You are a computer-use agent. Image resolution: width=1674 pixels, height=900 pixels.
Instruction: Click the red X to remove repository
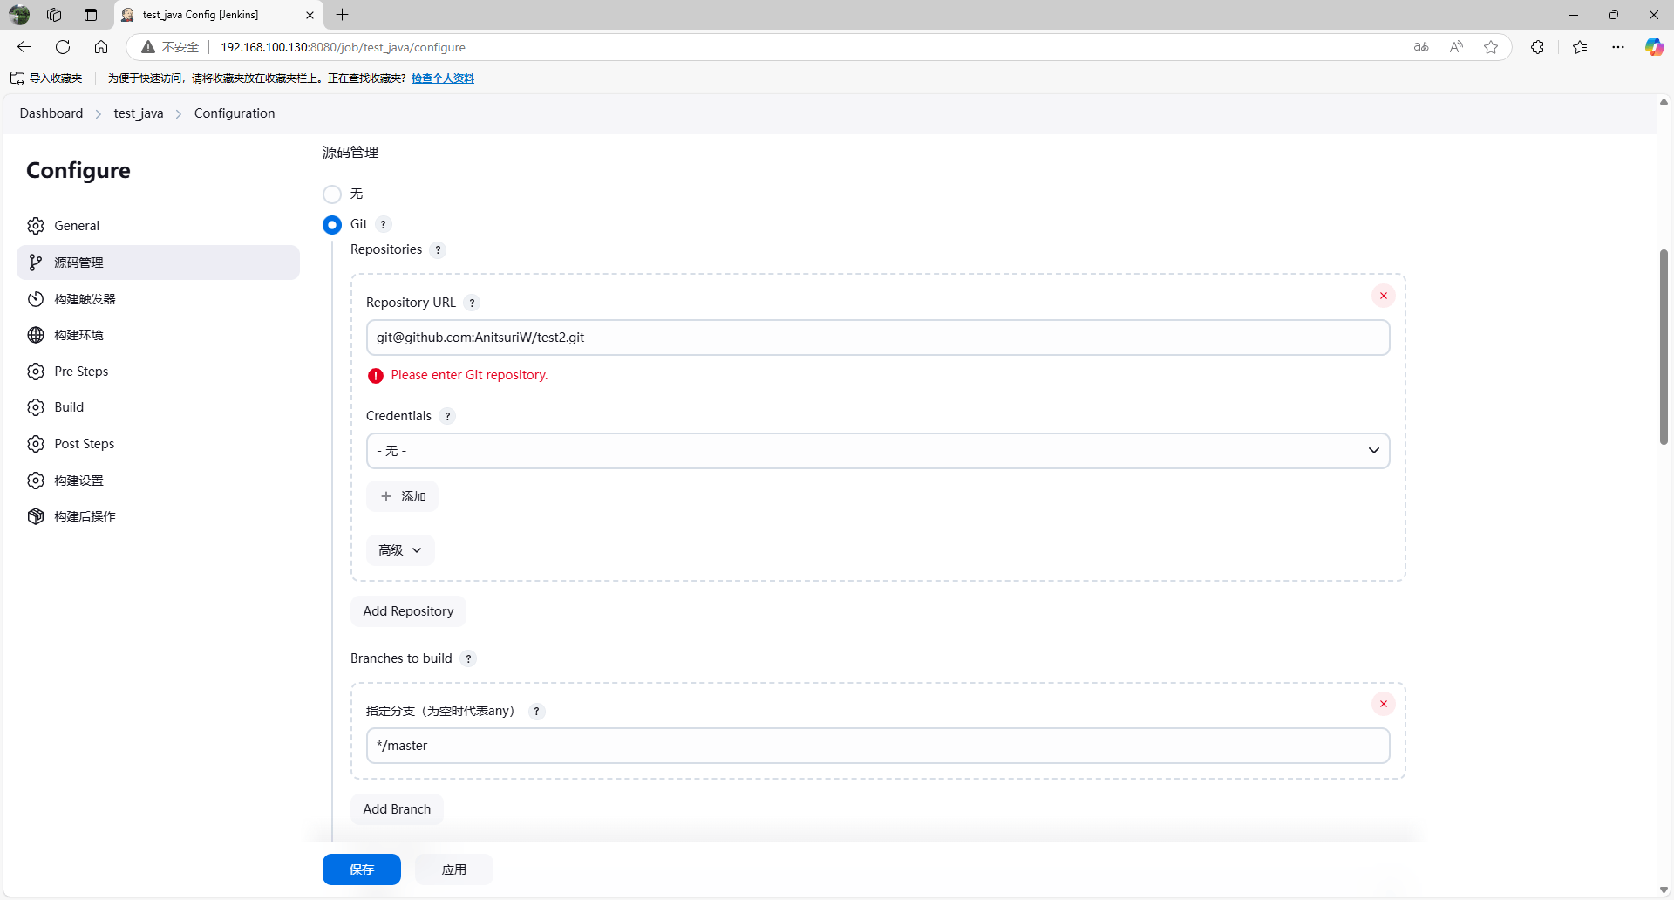click(x=1383, y=296)
